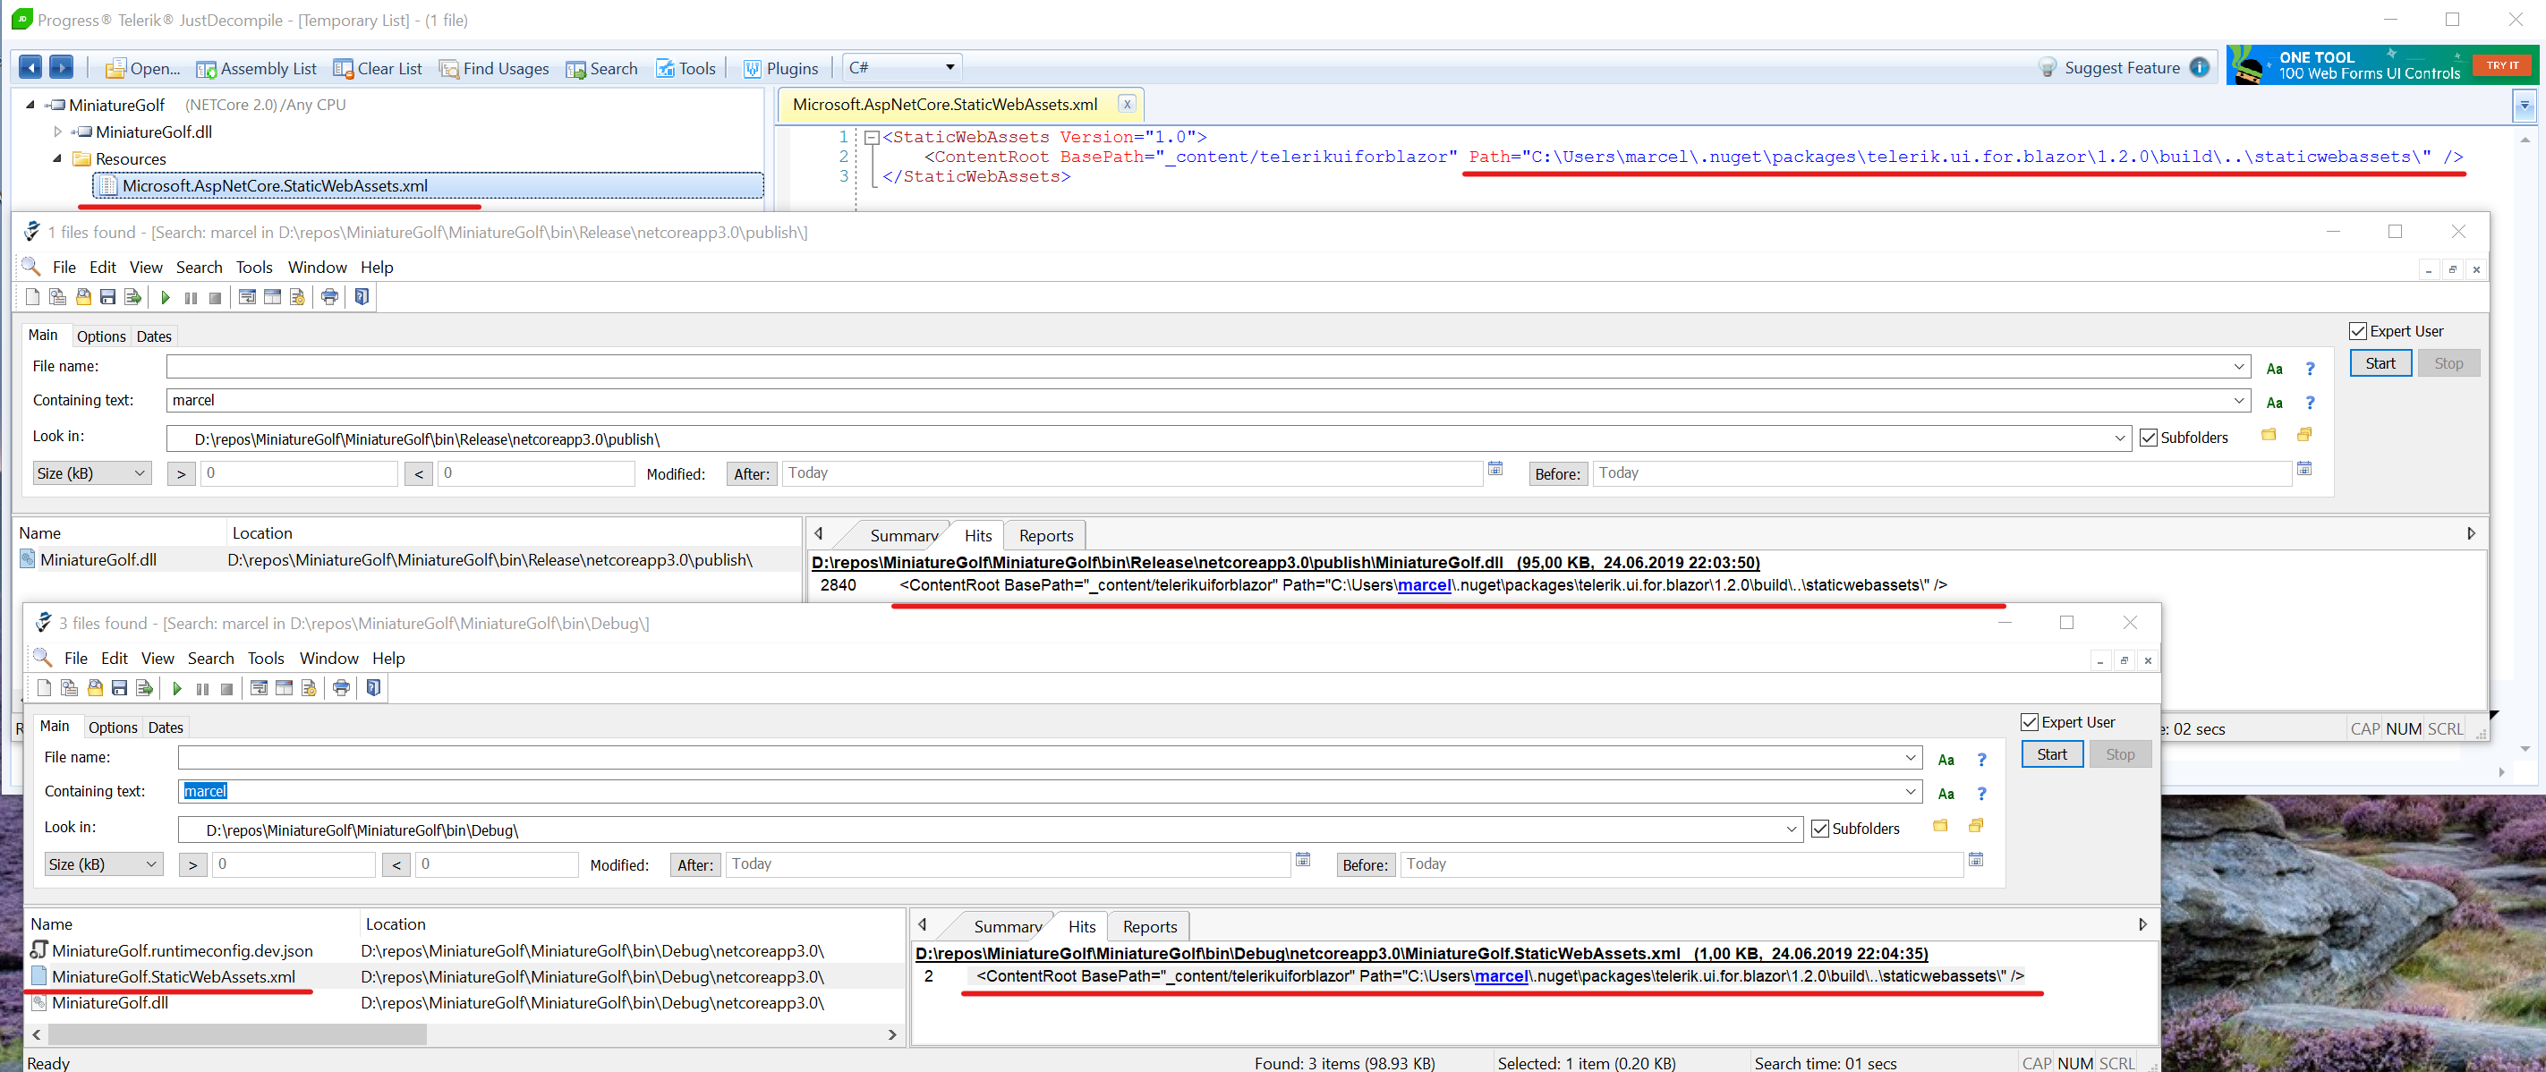The width and height of the screenshot is (2546, 1072).
Task: Toggle Subfolders in the Release search window
Action: click(2150, 437)
